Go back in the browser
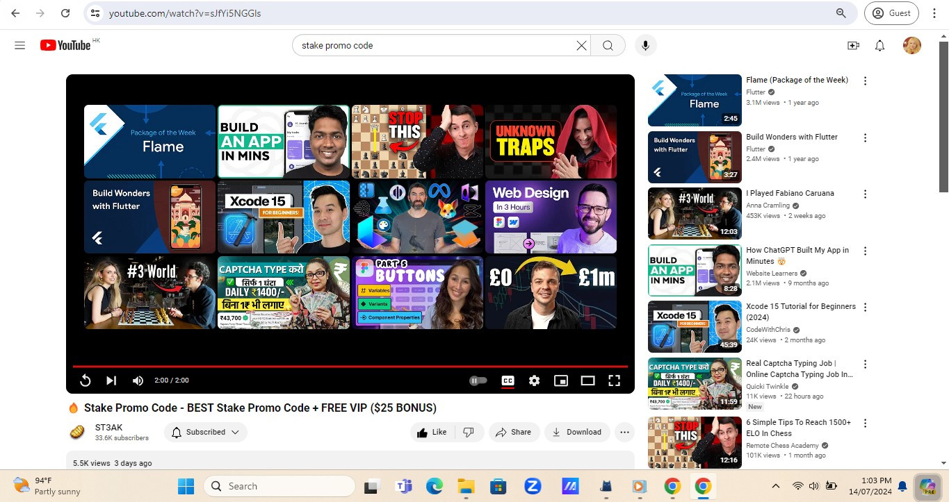Viewport: 949px width, 502px height. click(15, 13)
